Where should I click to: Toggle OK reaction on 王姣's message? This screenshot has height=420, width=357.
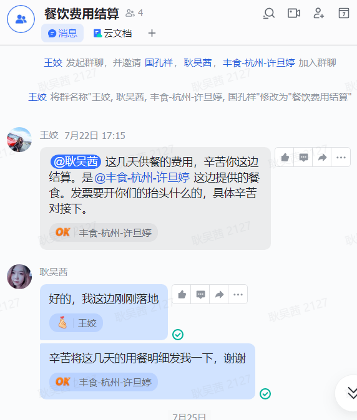pos(104,232)
